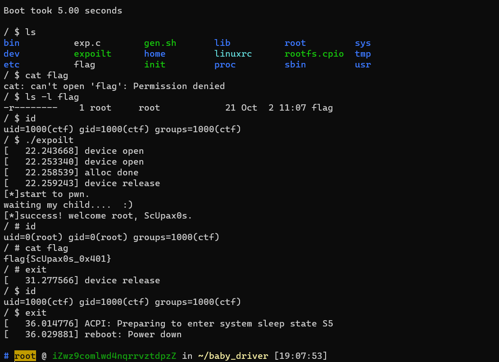The height and width of the screenshot is (362, 499).
Task: Click the "success! welcome root" message
Action: coord(98,216)
